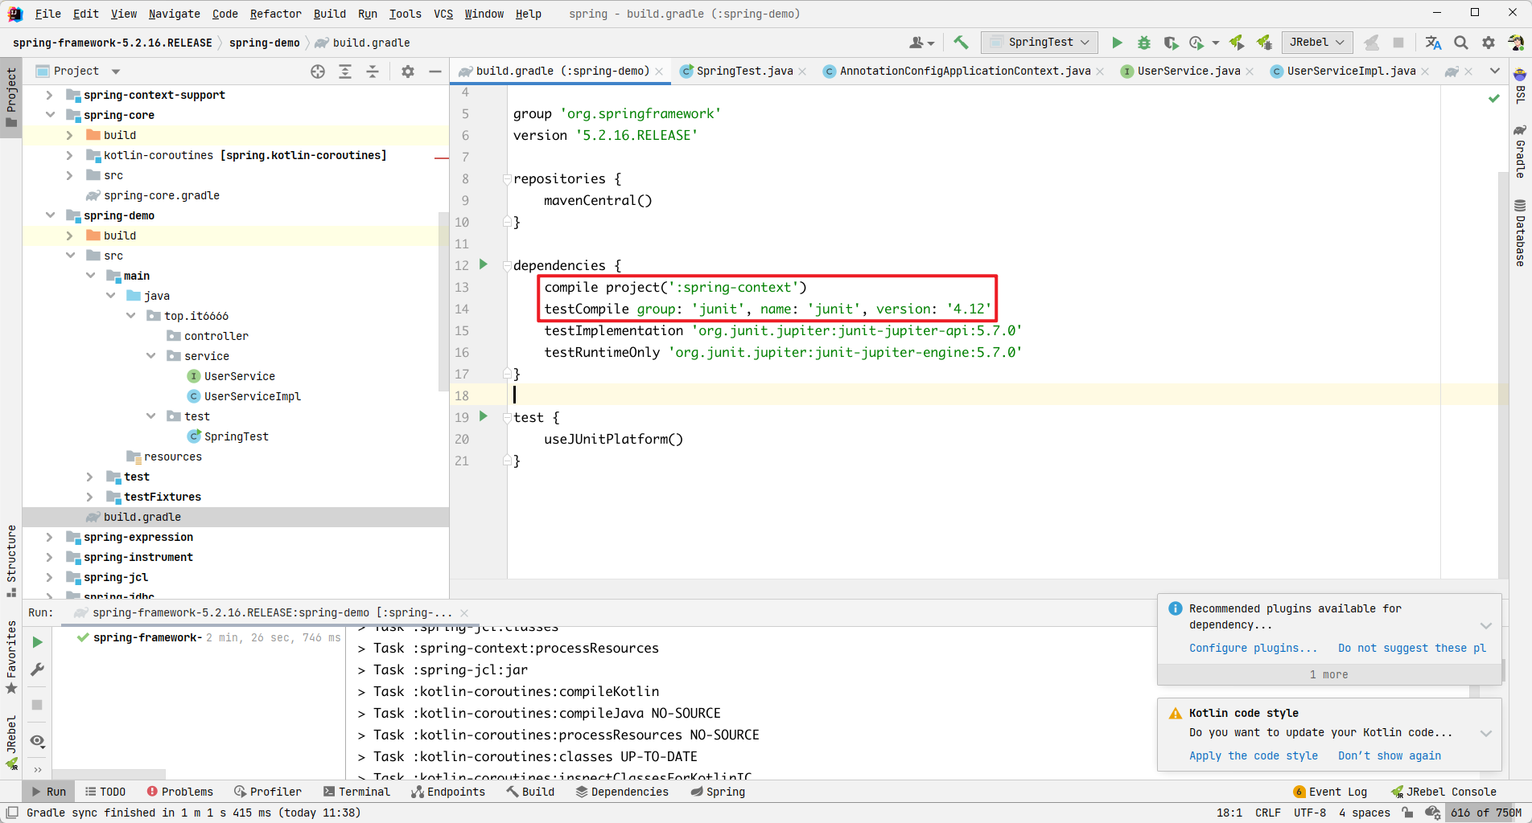Screen dimensions: 1532x823
Task: Close the Run panel session tab
Action: point(464,613)
